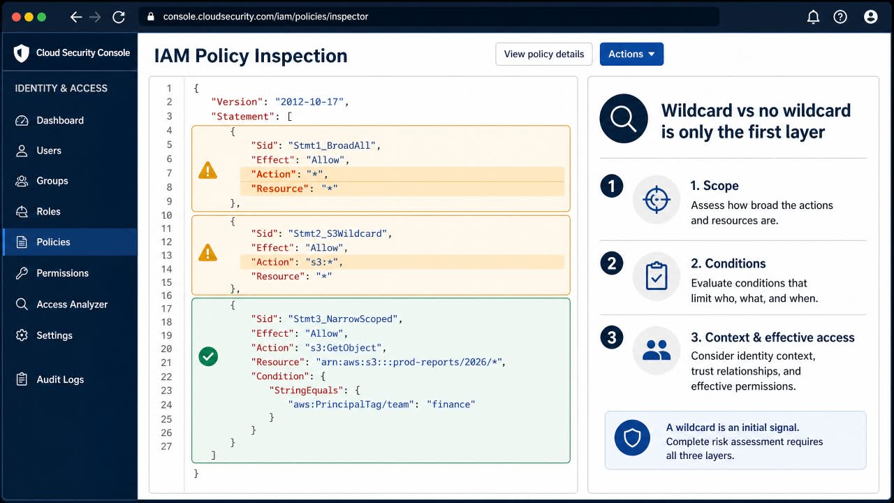The width and height of the screenshot is (894, 503).
Task: Click green check icon on Stmt3_NarrowScoped block
Action: pos(208,356)
